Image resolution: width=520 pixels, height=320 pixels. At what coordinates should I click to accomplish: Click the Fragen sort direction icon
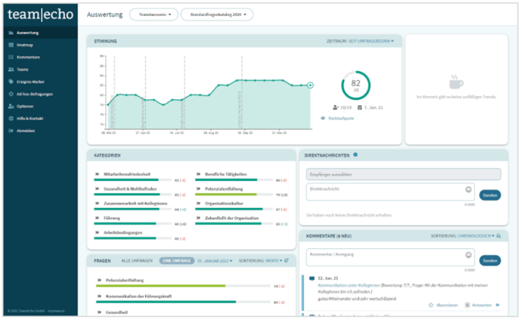(x=286, y=261)
